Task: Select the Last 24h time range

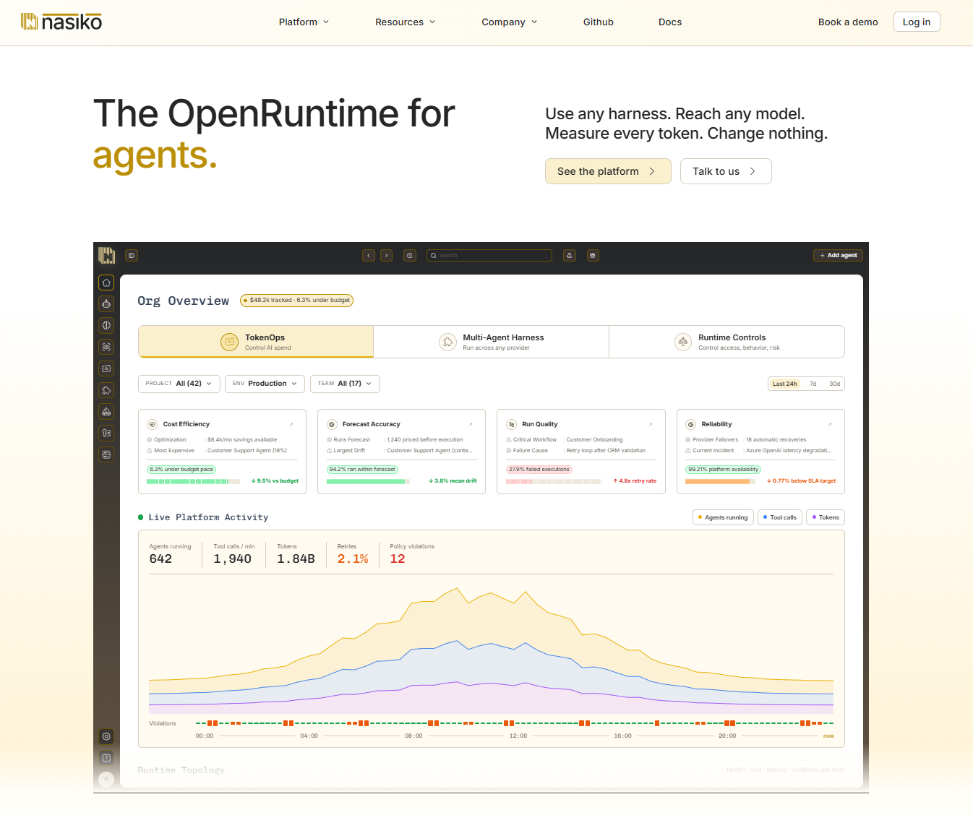Action: (x=785, y=384)
